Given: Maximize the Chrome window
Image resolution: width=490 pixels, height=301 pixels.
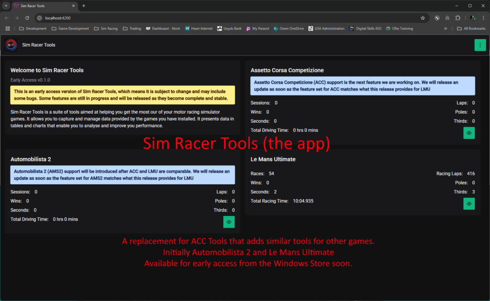Looking at the screenshot, I should pos(470,6).
